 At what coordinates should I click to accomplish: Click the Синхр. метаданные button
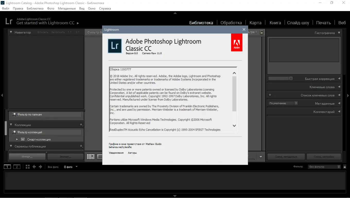tap(286, 156)
